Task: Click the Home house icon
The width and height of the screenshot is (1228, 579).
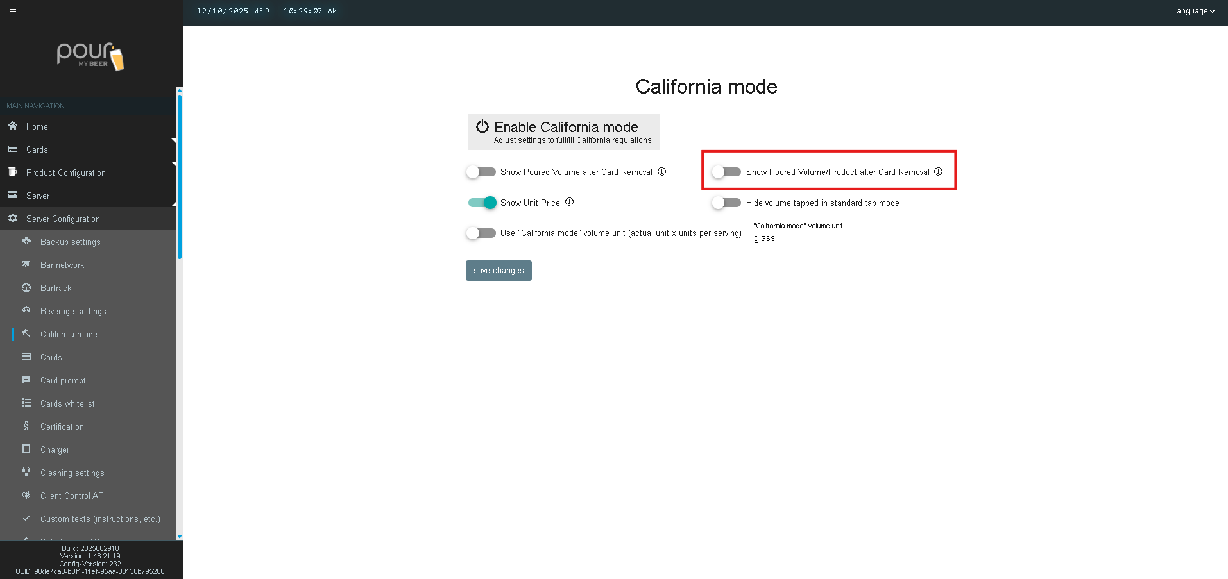Action: coord(13,126)
